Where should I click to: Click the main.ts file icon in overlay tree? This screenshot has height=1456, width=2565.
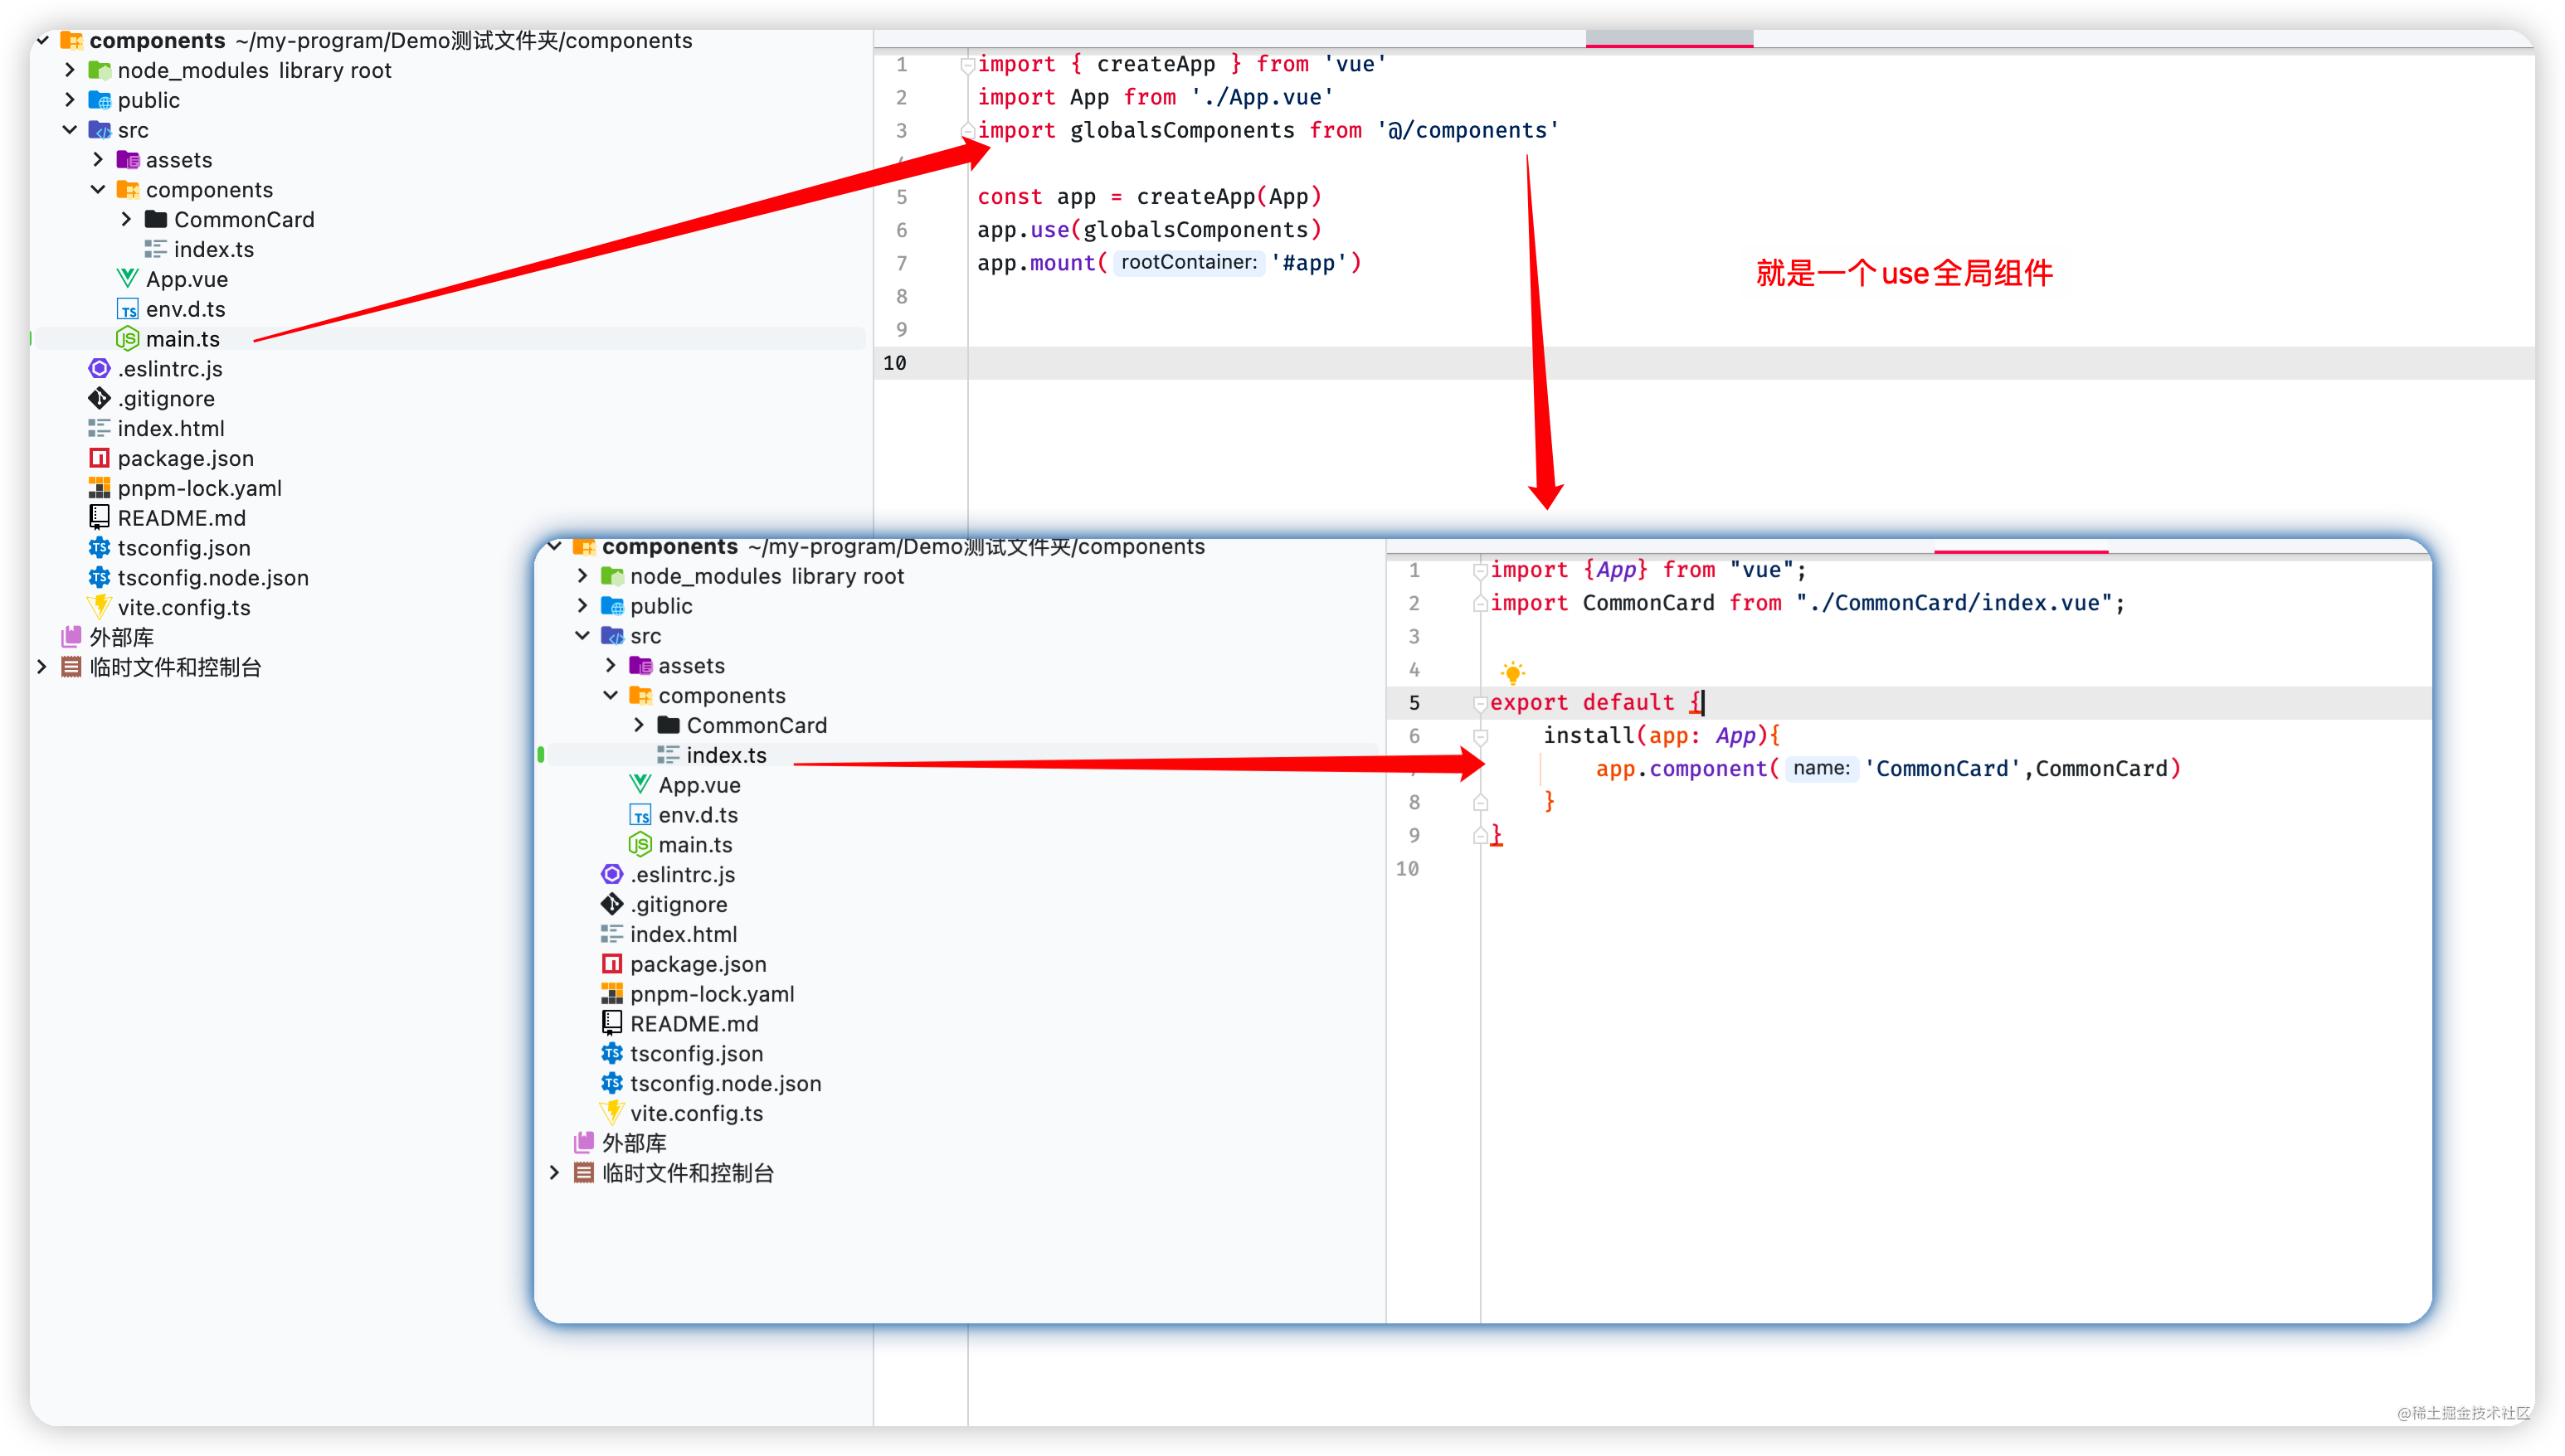(x=640, y=845)
